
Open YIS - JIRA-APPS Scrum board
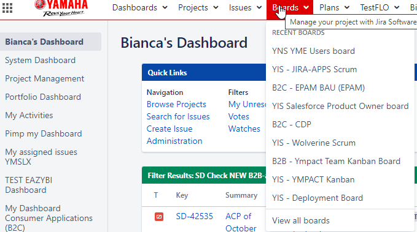[x=314, y=69]
